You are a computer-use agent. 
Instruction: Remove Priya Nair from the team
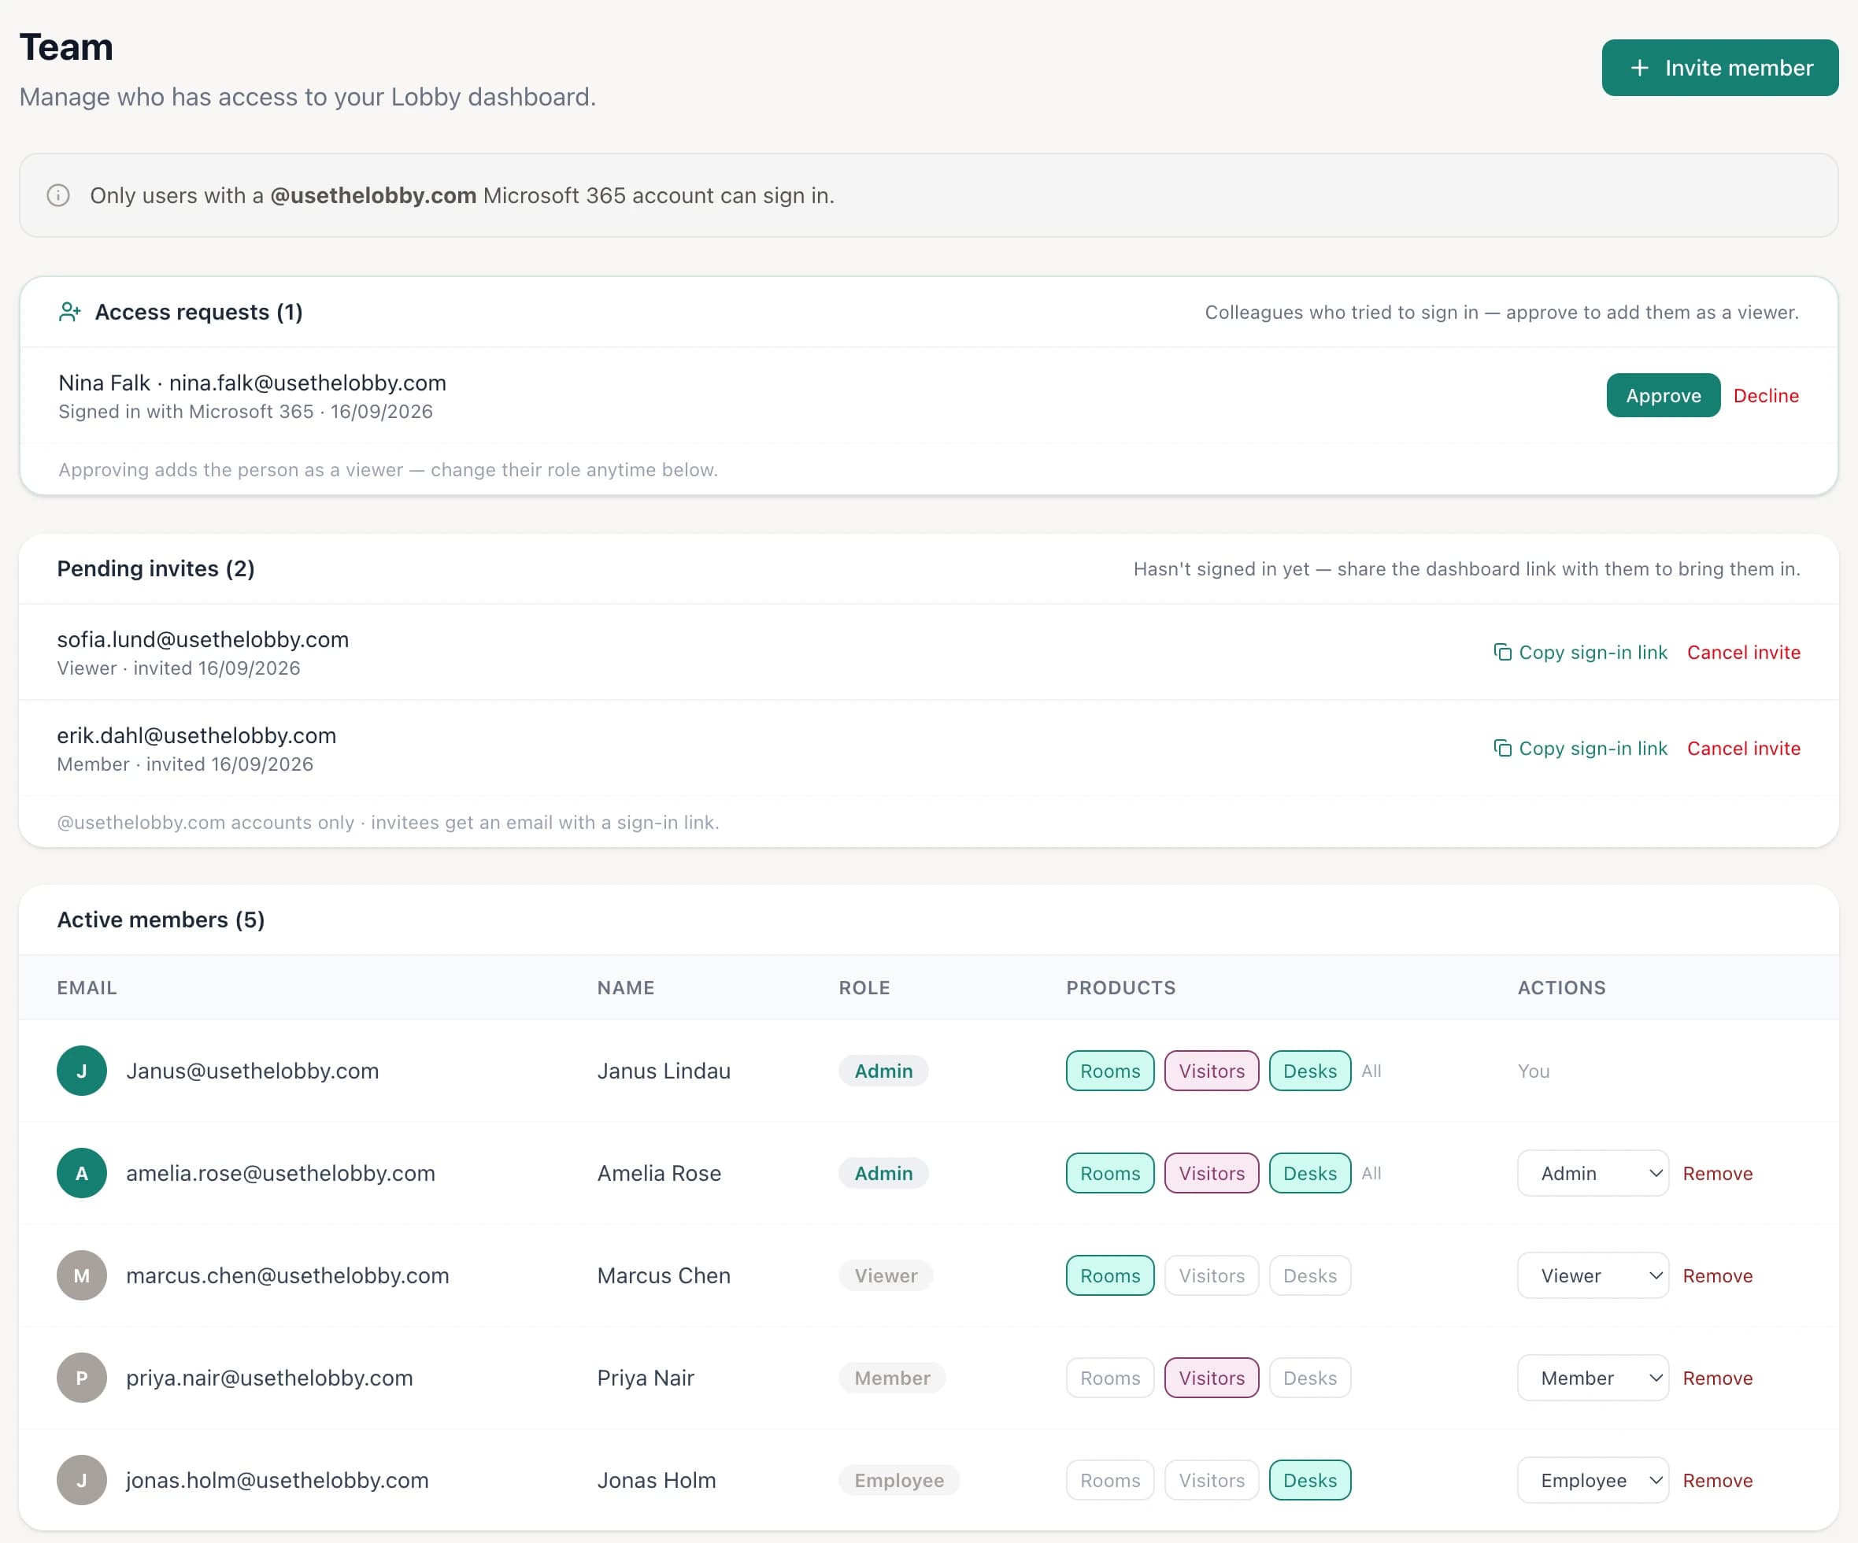coord(1717,1378)
